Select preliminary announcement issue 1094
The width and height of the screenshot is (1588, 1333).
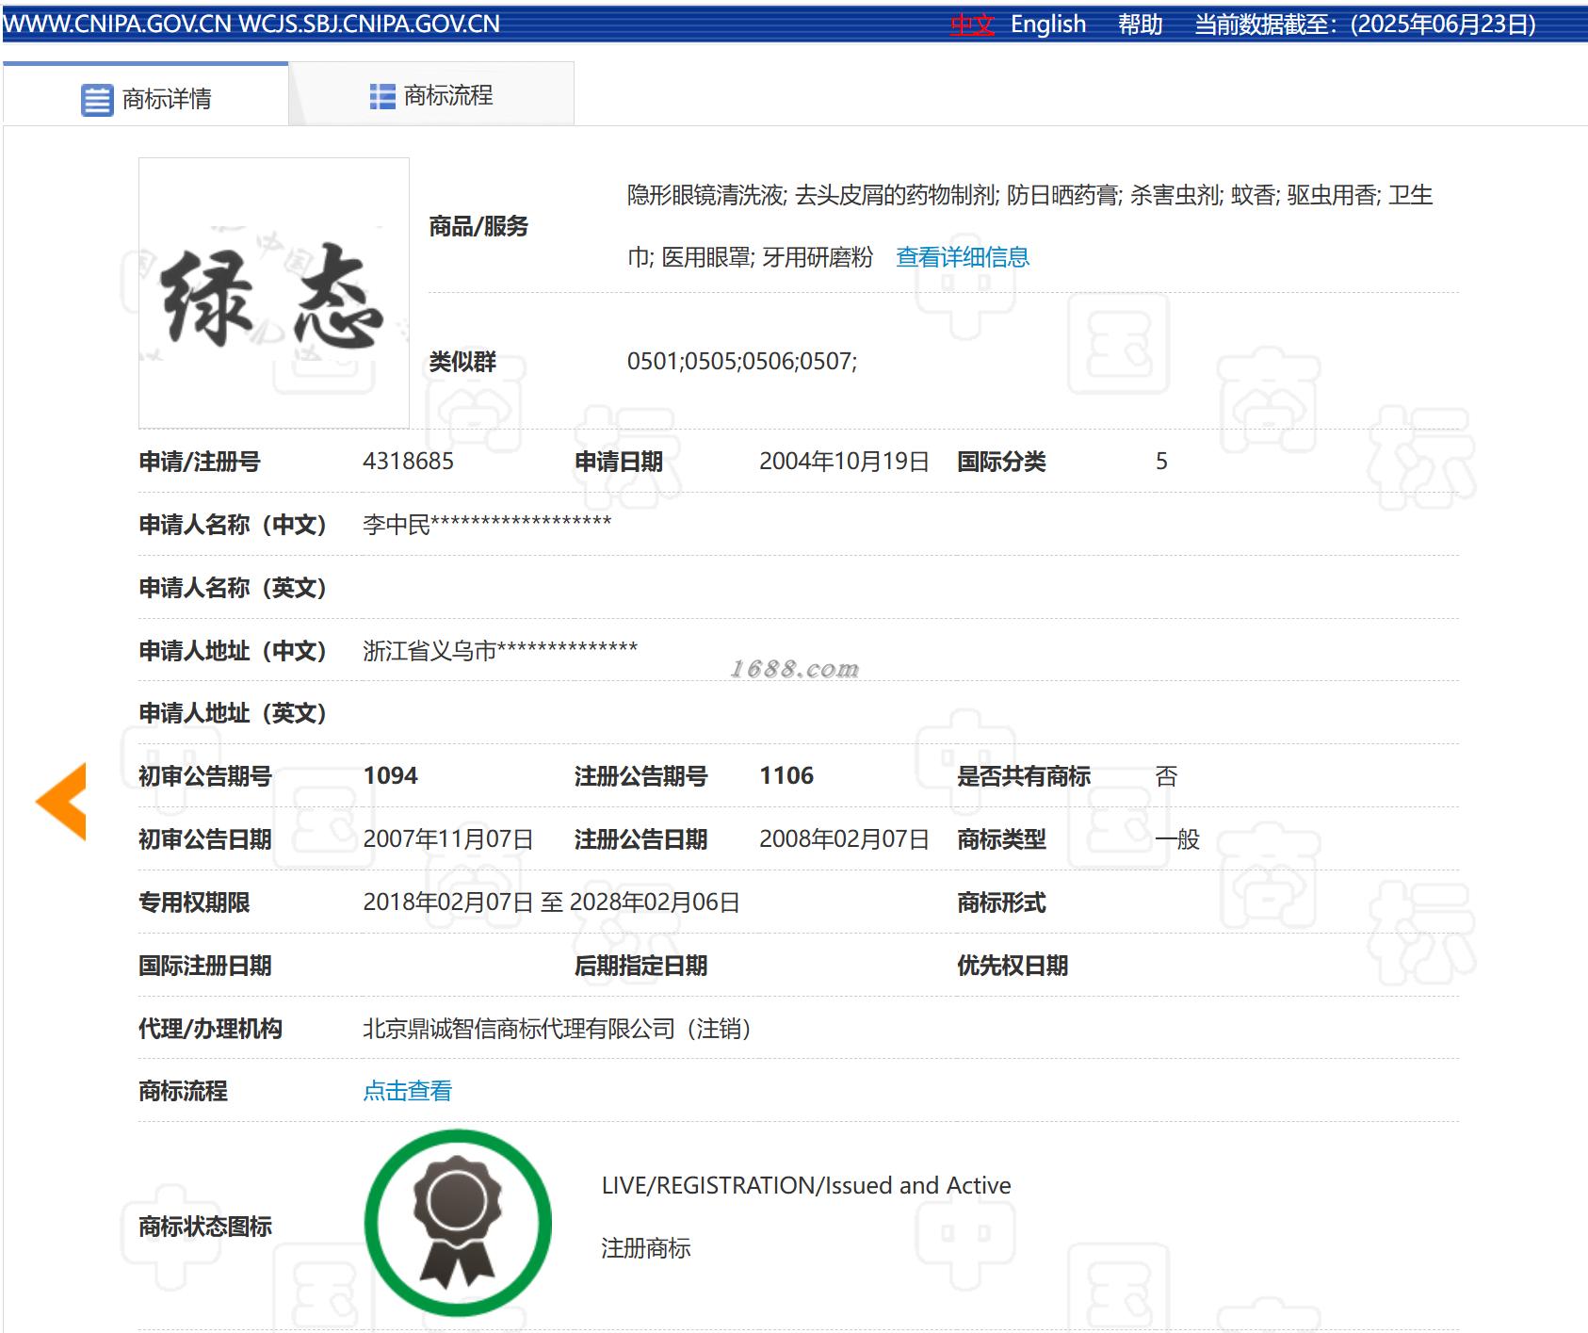tap(391, 776)
